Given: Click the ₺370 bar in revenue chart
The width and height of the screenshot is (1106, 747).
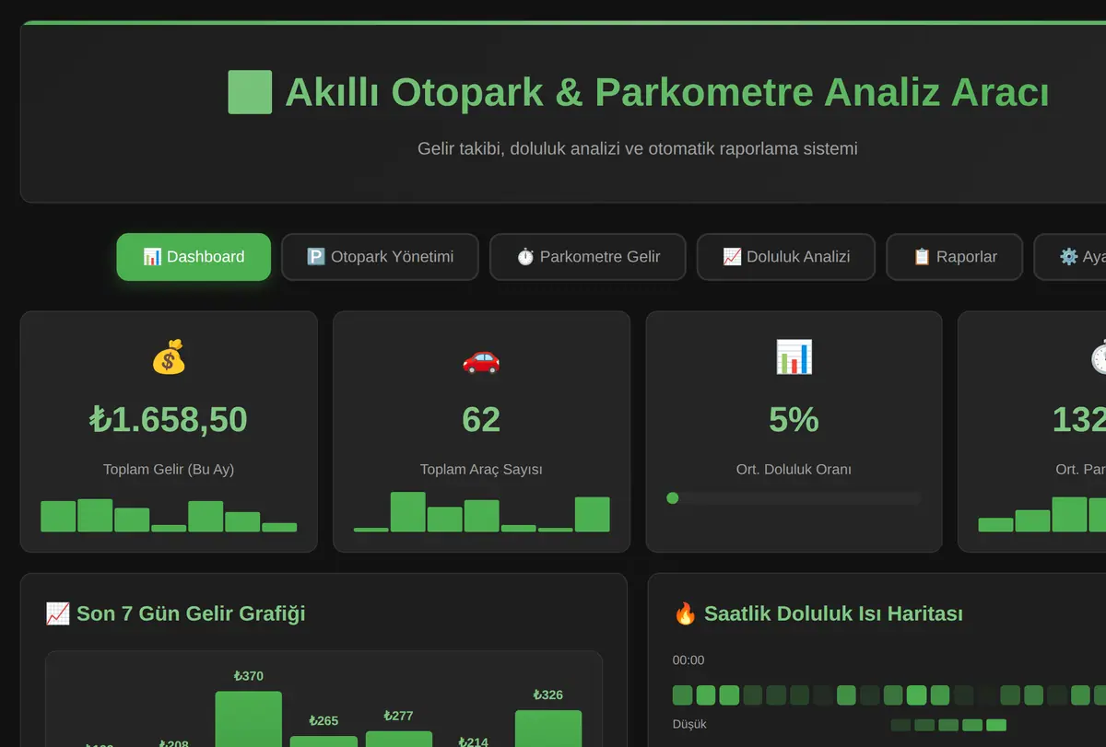Looking at the screenshot, I should pyautogui.click(x=249, y=718).
